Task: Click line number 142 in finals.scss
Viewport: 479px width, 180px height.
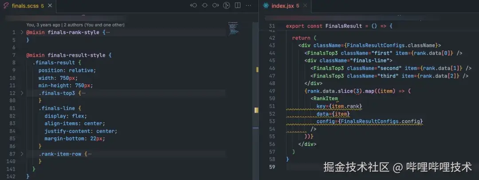Action: pos(11,176)
